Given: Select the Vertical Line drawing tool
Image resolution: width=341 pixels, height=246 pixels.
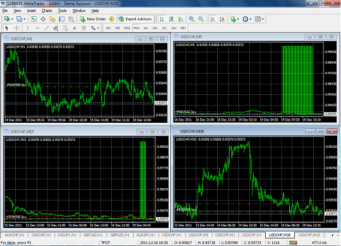Looking at the screenshot, I should pos(28,28).
